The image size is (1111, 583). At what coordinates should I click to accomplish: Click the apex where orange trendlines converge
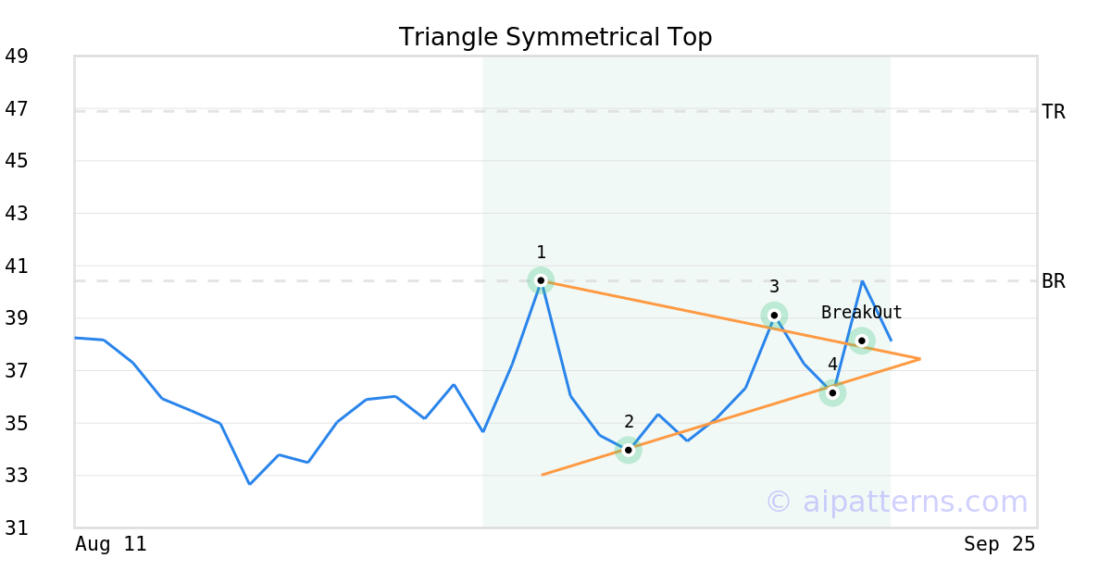pyautogui.click(x=919, y=358)
